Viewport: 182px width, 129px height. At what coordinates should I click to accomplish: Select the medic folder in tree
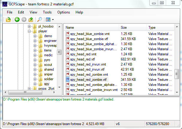48,55
